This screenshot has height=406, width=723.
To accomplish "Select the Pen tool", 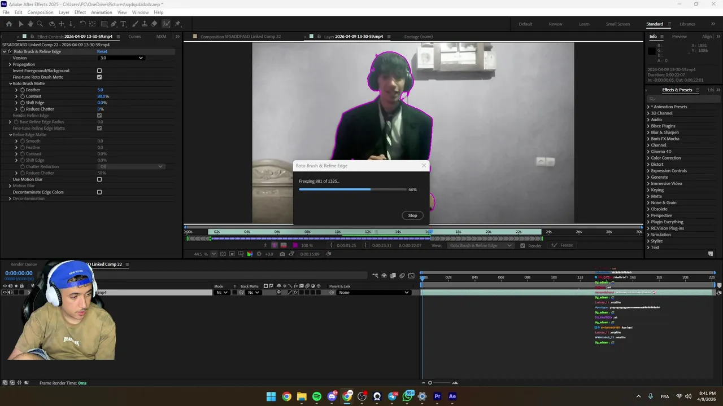I will point(114,24).
